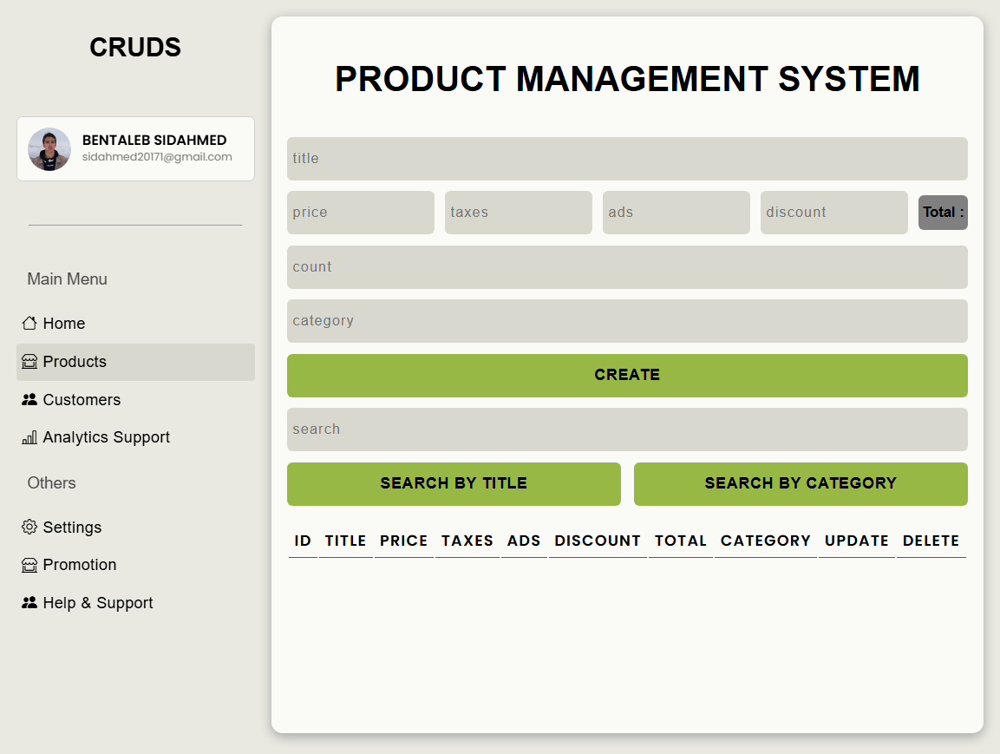This screenshot has width=1000, height=754.
Task: Select the Home icon in sidebar
Action: pos(29,323)
